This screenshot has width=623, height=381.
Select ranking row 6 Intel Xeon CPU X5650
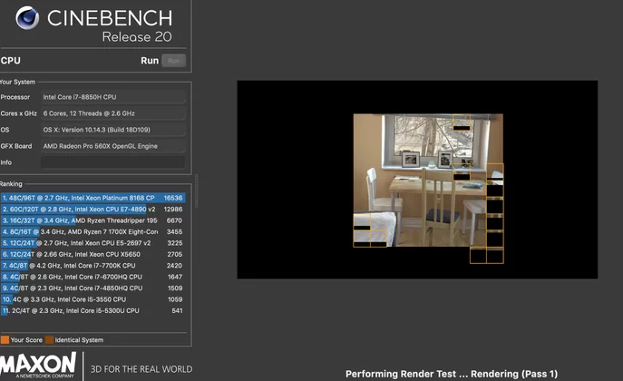click(93, 254)
